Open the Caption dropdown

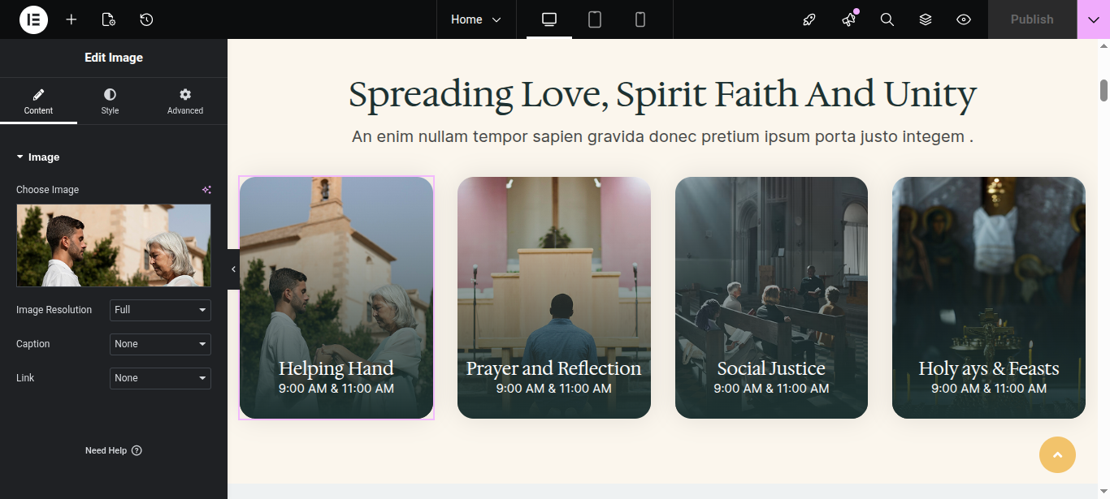click(x=160, y=344)
